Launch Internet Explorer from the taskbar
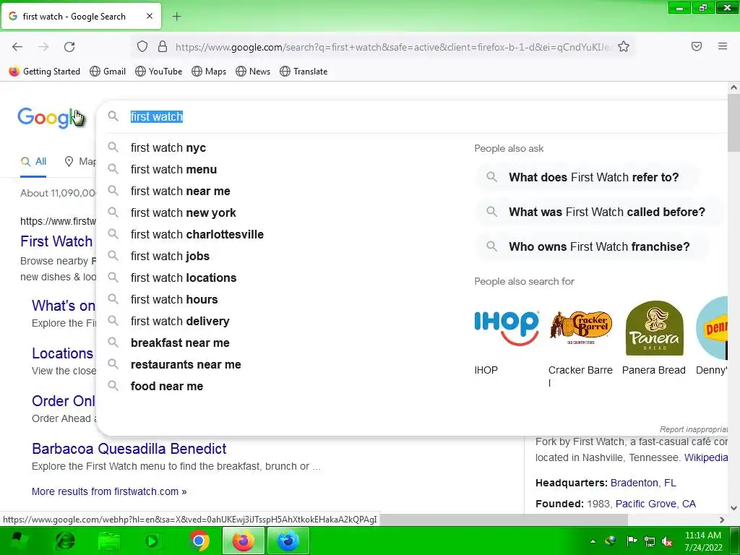The width and height of the screenshot is (740, 555). (65, 541)
